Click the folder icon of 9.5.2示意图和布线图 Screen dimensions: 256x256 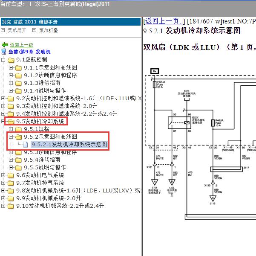pyautogui.click(x=18, y=137)
